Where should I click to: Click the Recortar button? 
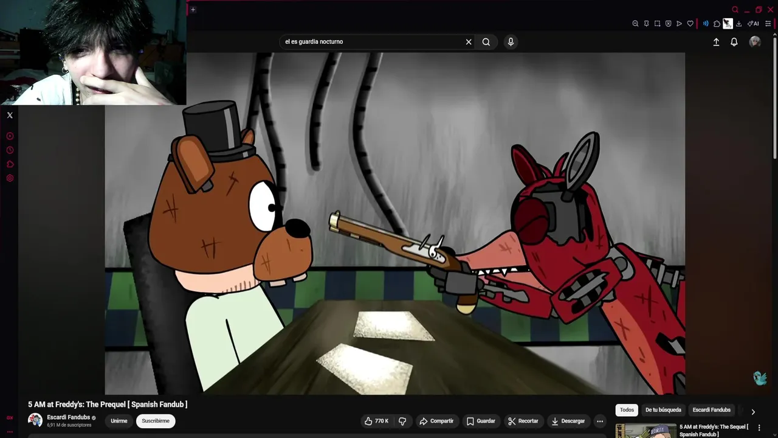(523, 421)
